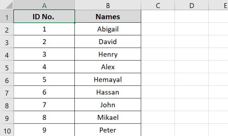Image resolution: width=228 pixels, height=136 pixels.
Task: Select ID cell with value 4
Action: [x=44, y=67]
